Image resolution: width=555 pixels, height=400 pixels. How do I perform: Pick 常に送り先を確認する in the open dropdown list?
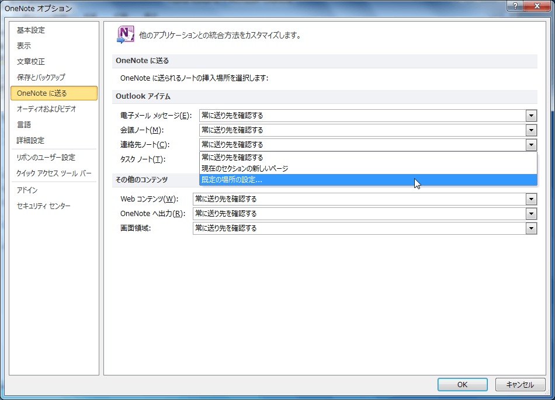pyautogui.click(x=368, y=158)
